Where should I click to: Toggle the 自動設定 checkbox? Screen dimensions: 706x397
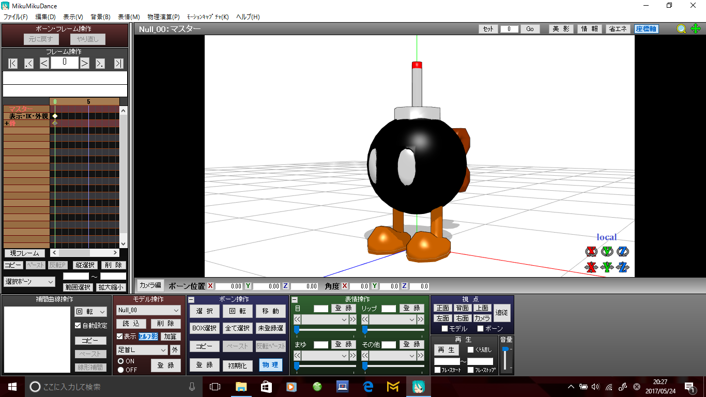click(78, 326)
